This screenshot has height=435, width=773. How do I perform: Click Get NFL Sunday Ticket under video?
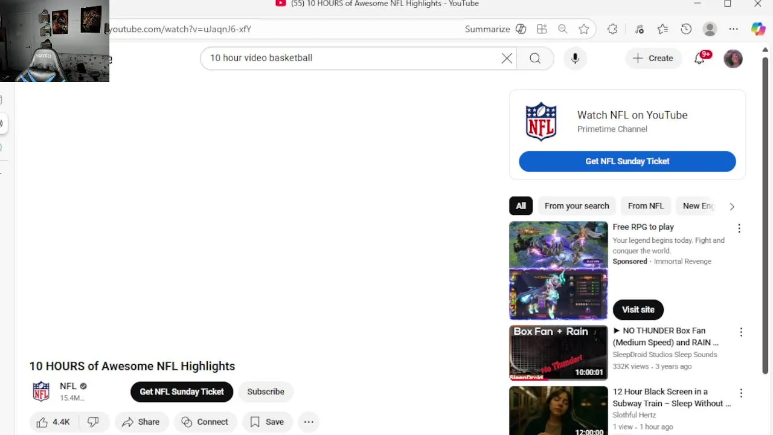coord(182,391)
